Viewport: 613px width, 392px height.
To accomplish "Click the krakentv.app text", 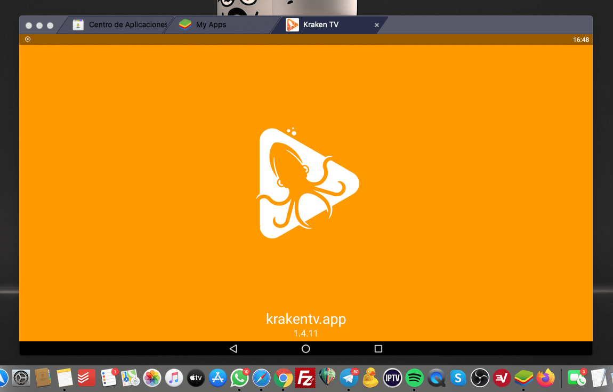I will point(306,319).
